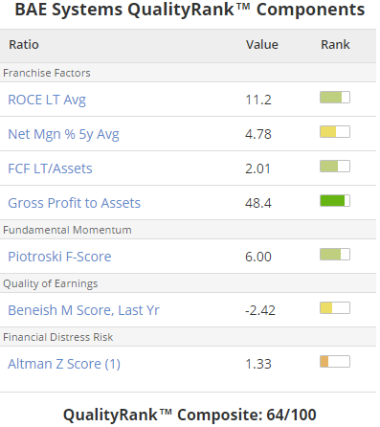Screen dimensions: 380x427
Task: Select the Quality of Earnings section heading
Action: click(51, 283)
